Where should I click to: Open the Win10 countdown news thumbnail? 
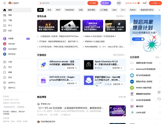coord(116,26)
